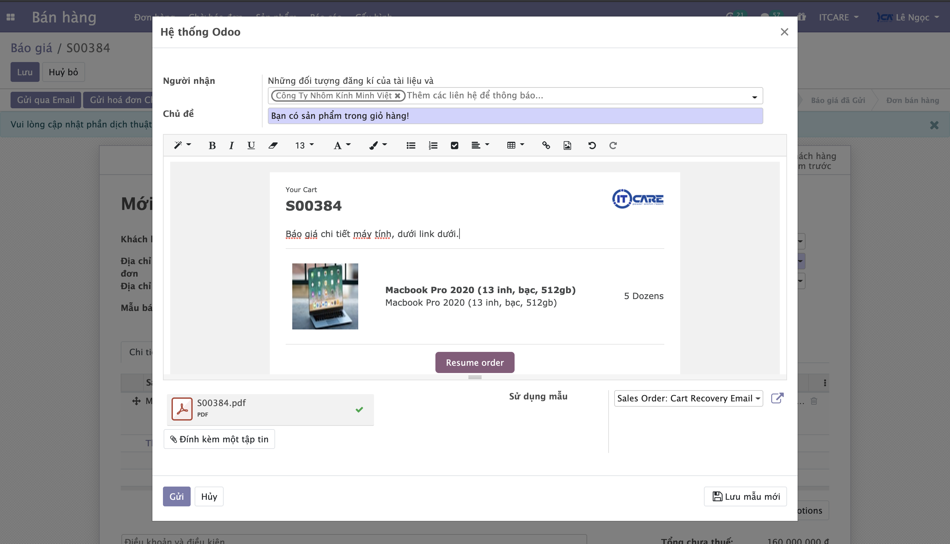Open the apps grid menu icon
Image resolution: width=950 pixels, height=544 pixels.
(x=11, y=17)
